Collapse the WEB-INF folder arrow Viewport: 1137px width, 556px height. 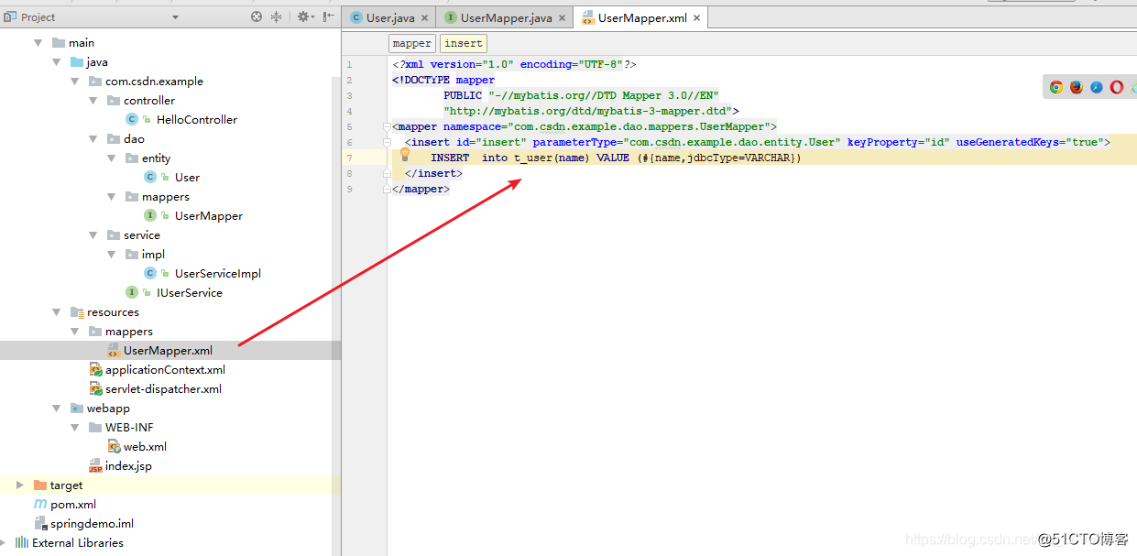click(x=75, y=428)
